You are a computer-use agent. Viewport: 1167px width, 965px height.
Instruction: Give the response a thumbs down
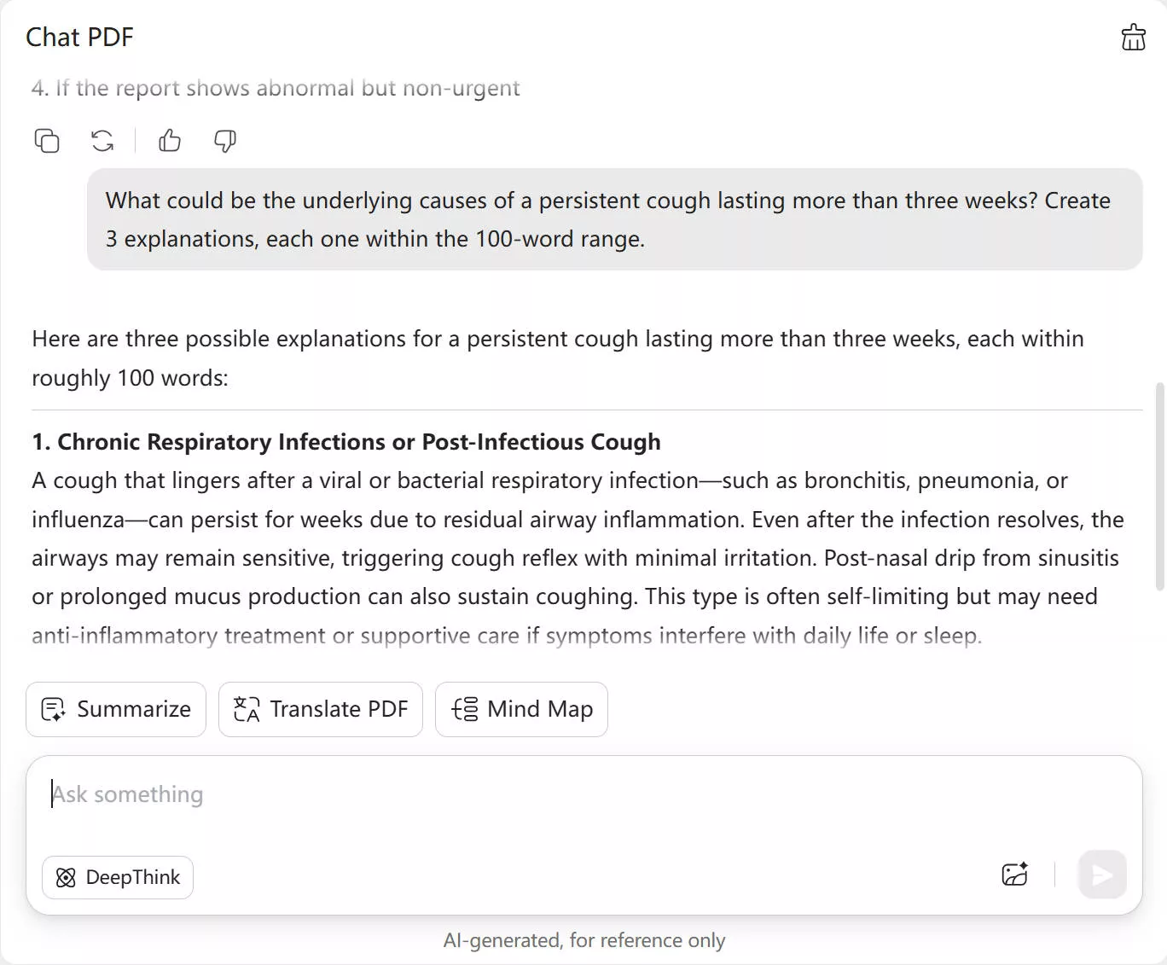point(225,141)
